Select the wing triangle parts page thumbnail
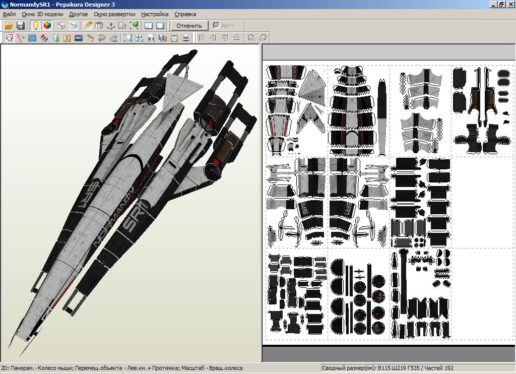Image resolution: width=516 pixels, height=374 pixels. [296, 110]
